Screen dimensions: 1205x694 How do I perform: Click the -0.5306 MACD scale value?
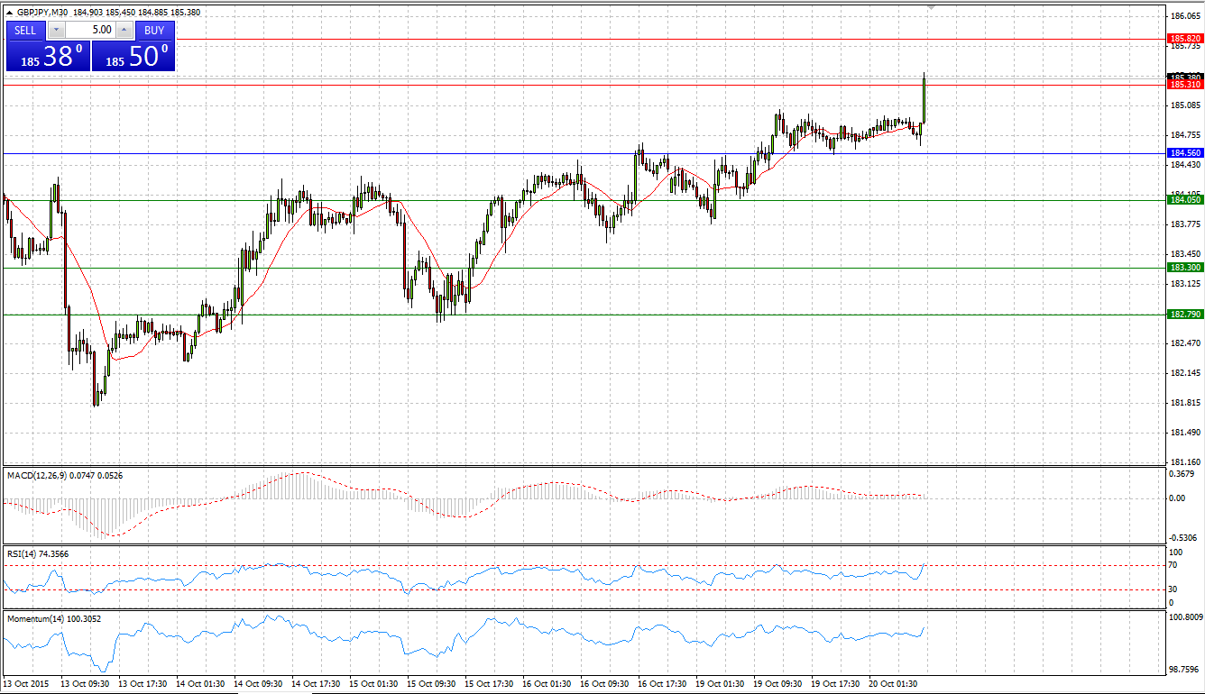1182,538
